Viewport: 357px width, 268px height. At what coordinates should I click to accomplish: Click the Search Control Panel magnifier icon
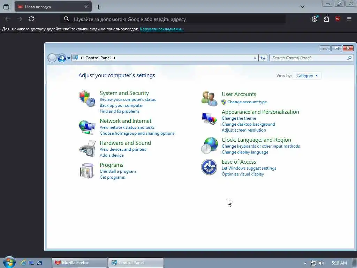pyautogui.click(x=349, y=58)
